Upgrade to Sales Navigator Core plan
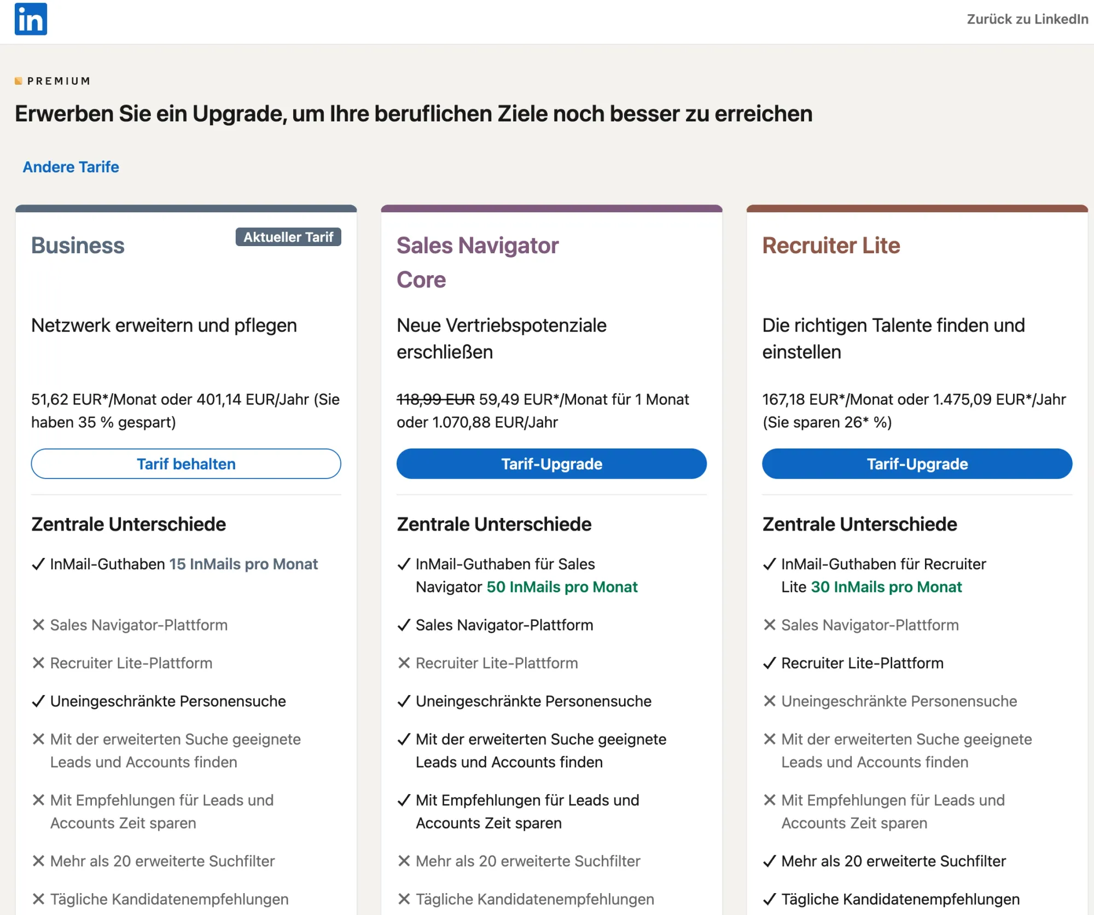This screenshot has height=915, width=1094. 551,464
